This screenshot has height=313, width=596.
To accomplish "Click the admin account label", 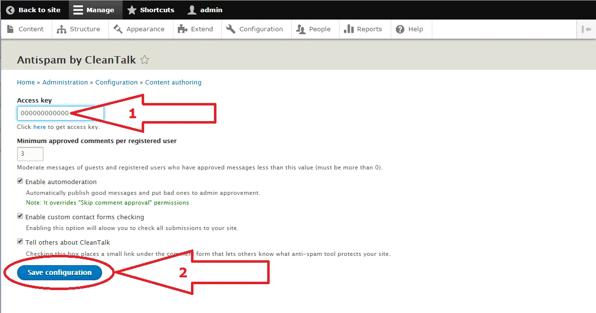I will (211, 10).
